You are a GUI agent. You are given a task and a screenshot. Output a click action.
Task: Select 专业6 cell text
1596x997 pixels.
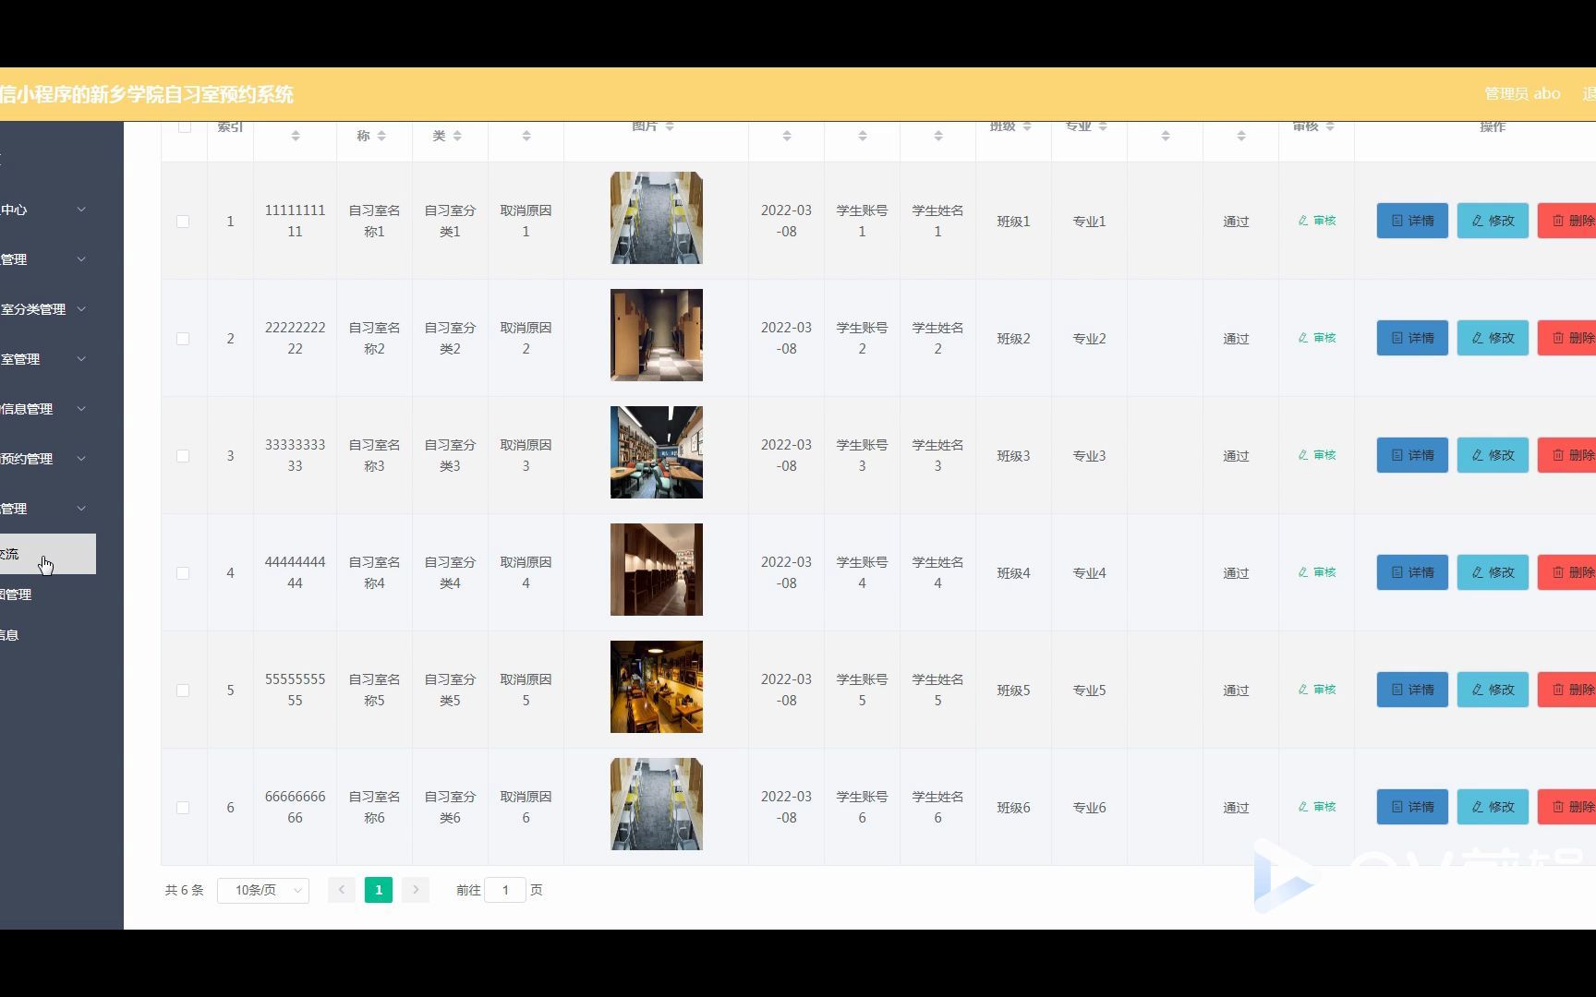[1089, 808]
